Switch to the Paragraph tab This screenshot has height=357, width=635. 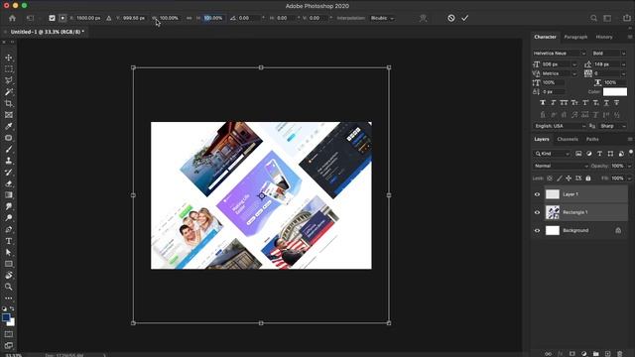click(x=575, y=37)
